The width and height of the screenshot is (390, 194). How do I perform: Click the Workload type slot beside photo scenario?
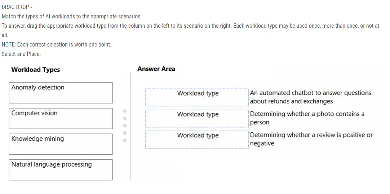197,118
